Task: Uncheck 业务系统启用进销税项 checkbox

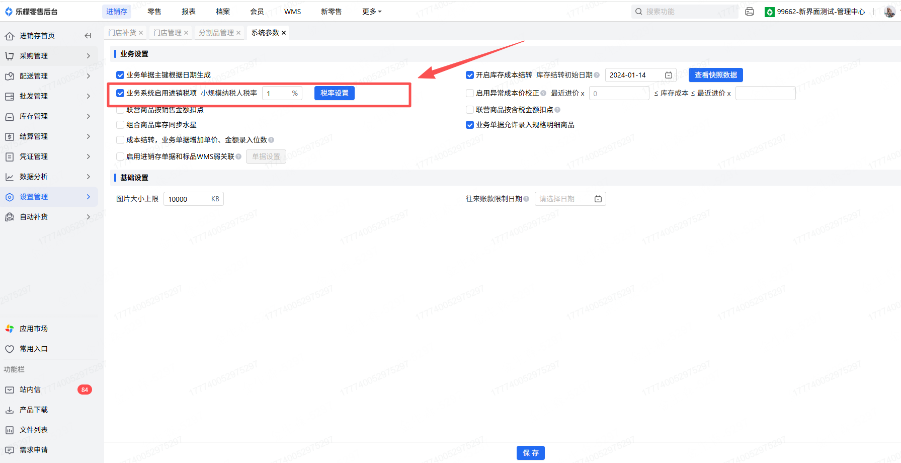Action: pos(120,93)
